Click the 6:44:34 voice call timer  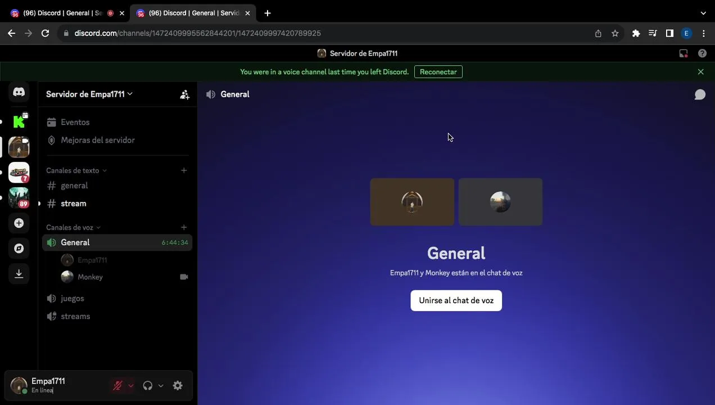click(x=175, y=242)
